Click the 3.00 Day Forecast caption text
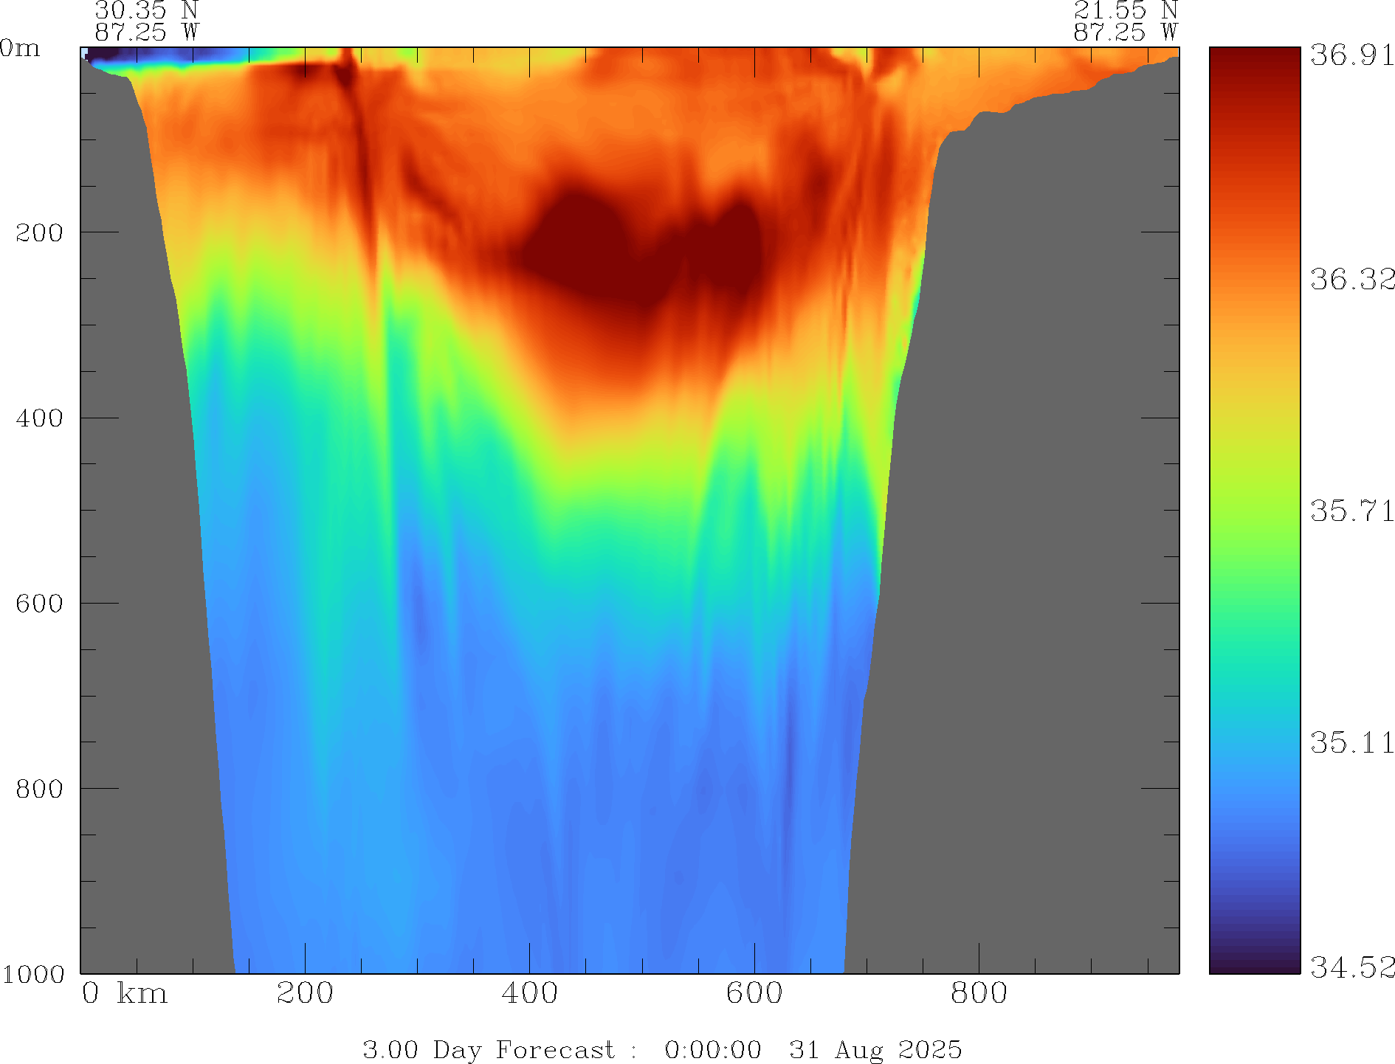 (488, 1049)
